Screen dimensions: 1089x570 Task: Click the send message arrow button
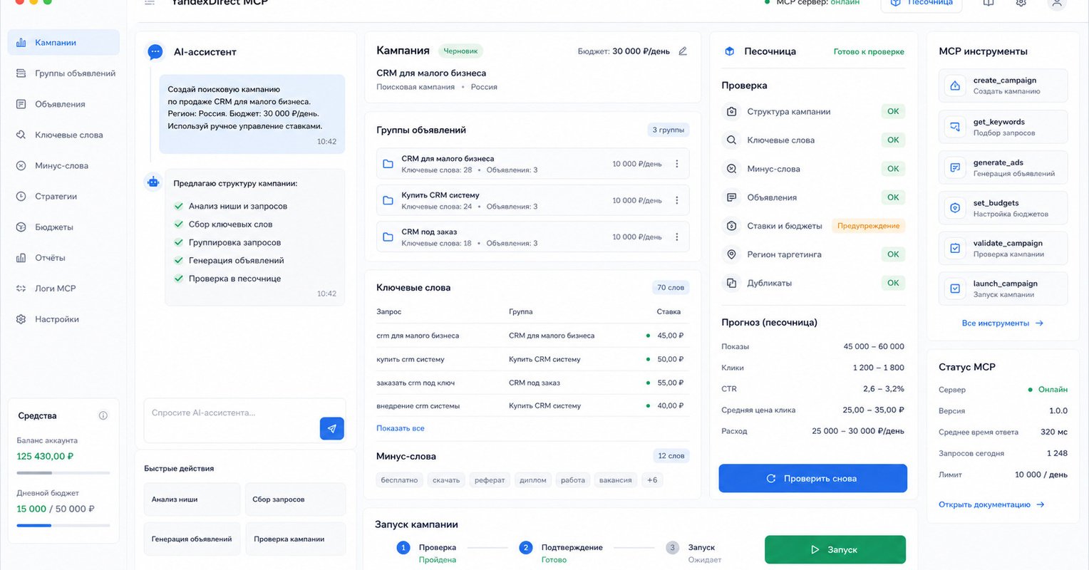tap(332, 428)
